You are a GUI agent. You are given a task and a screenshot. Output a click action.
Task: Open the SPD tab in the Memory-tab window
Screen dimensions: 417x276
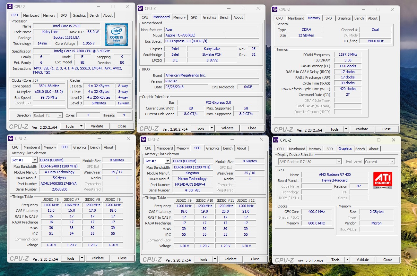[x=329, y=18]
